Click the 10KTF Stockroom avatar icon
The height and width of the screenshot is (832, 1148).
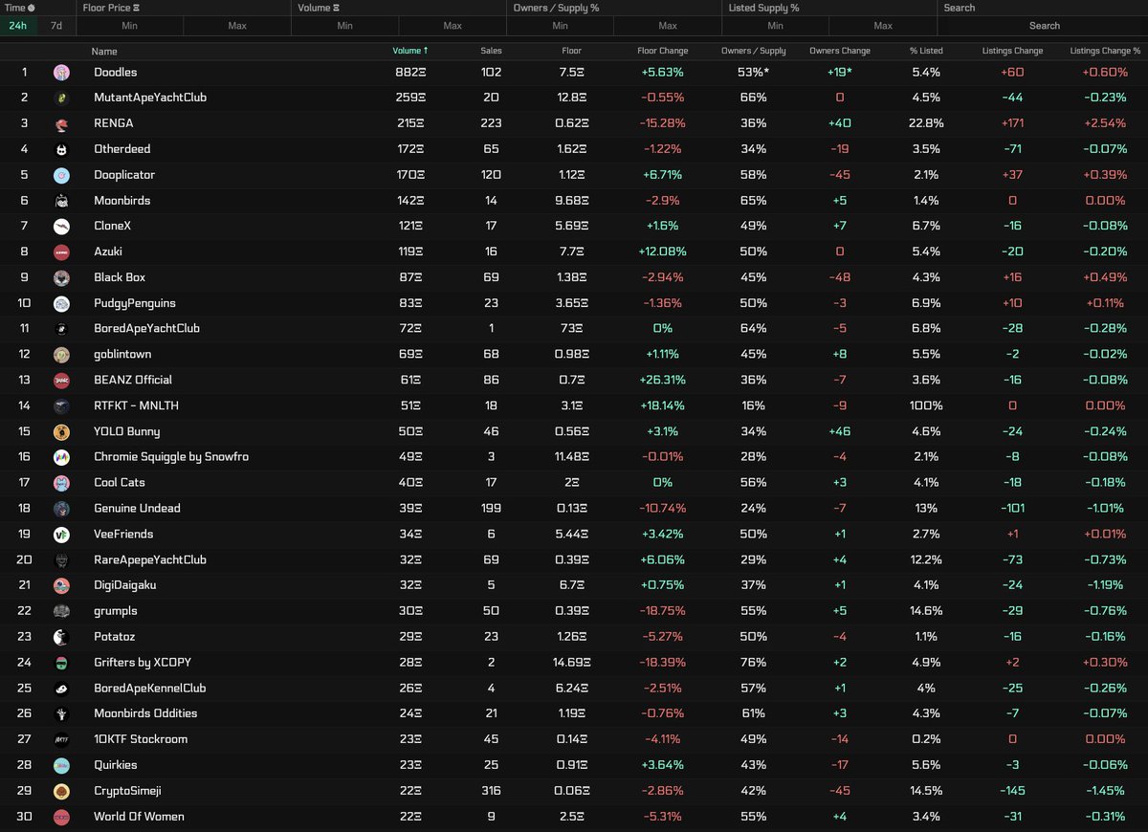pos(61,739)
